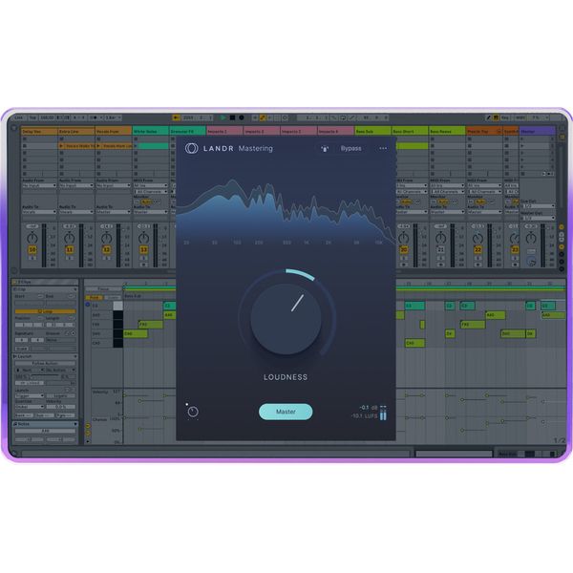Viewport: 573px width, 573px height.
Task: Toggle Bypass in the LANDR Mastering plugin
Action: (350, 148)
